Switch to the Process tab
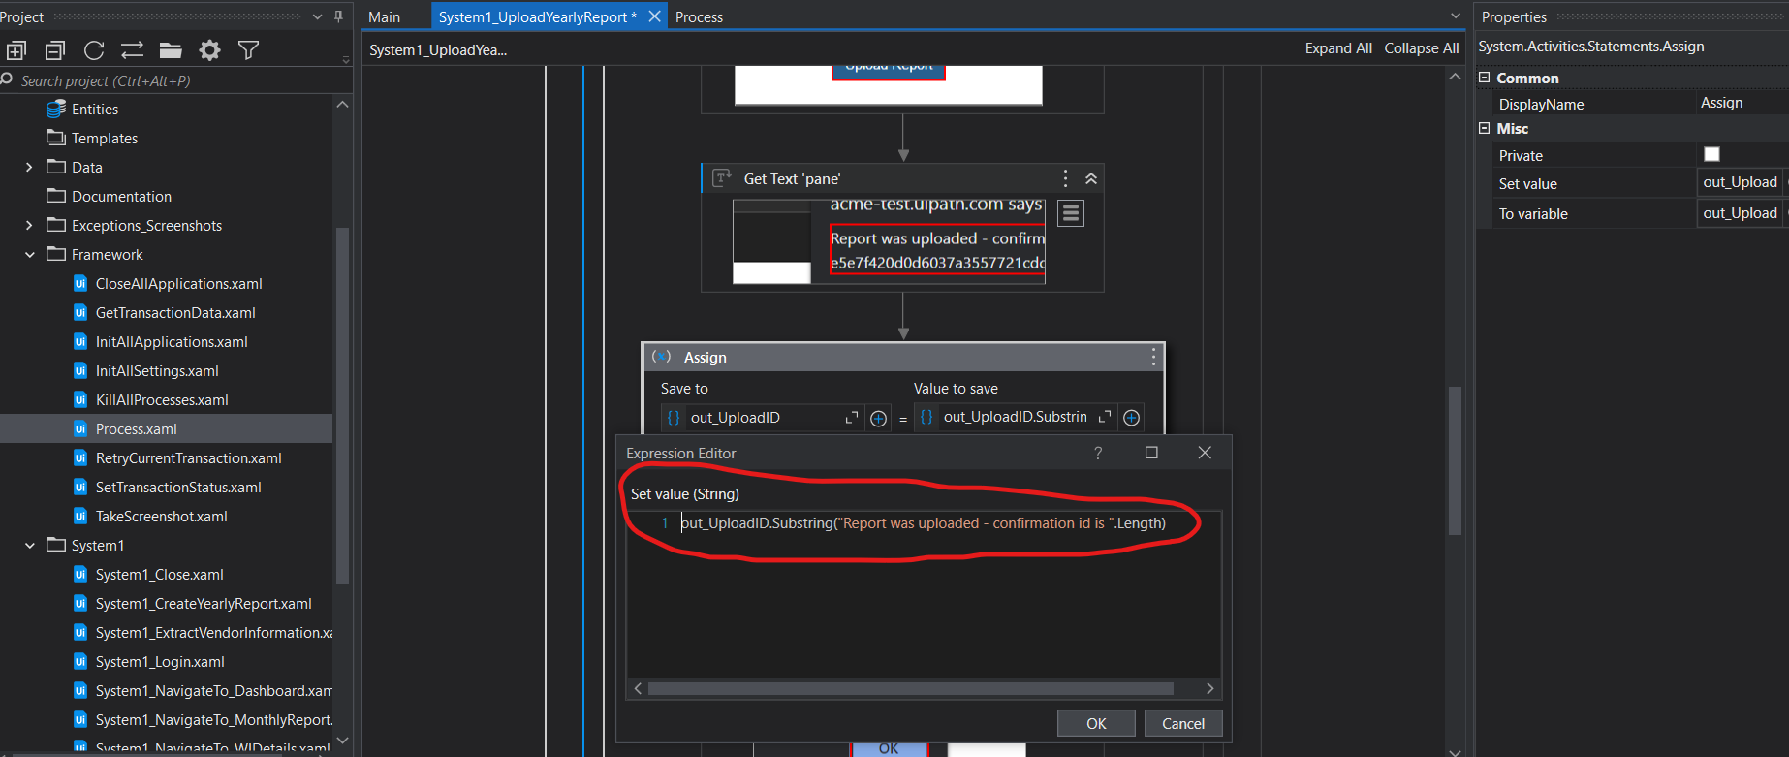 [699, 16]
